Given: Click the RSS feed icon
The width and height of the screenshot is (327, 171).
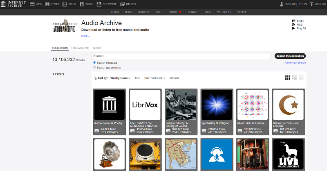Looking at the screenshot, I should [293, 24].
